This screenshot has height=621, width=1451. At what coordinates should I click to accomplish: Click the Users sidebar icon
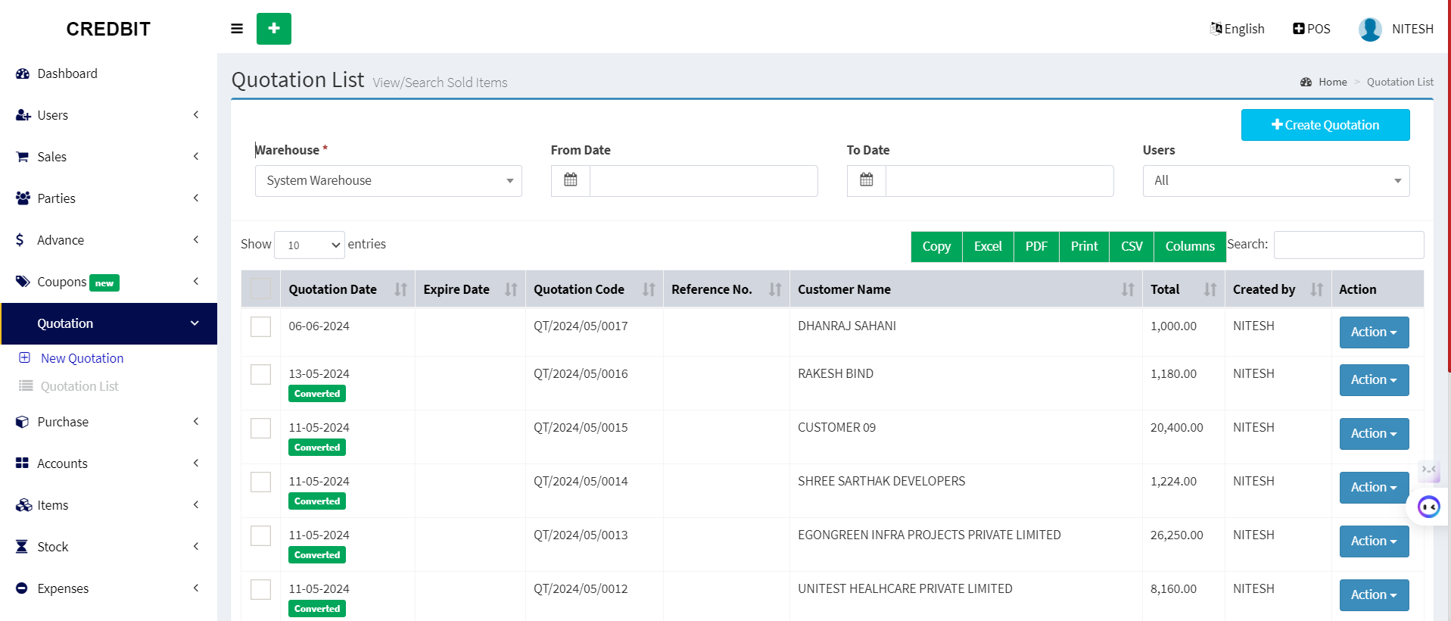23,115
